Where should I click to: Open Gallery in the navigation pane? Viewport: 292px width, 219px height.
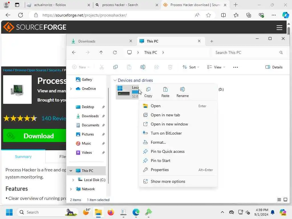click(87, 80)
